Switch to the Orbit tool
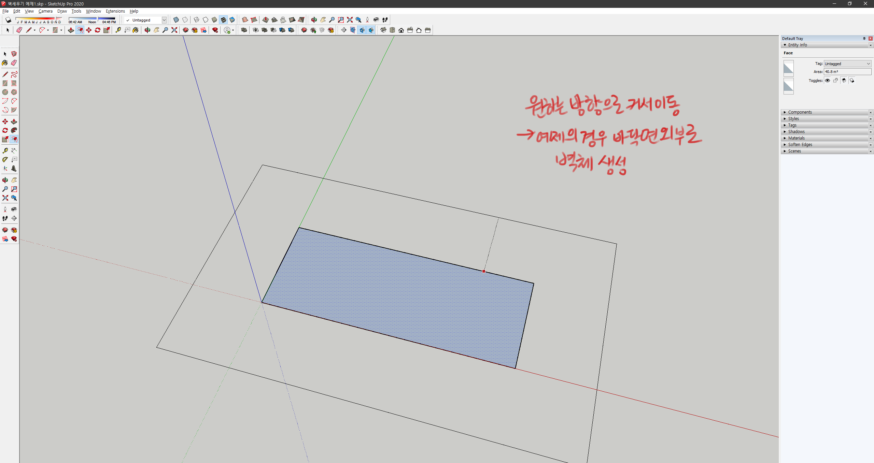Image resolution: width=874 pixels, height=463 pixels. click(5, 180)
